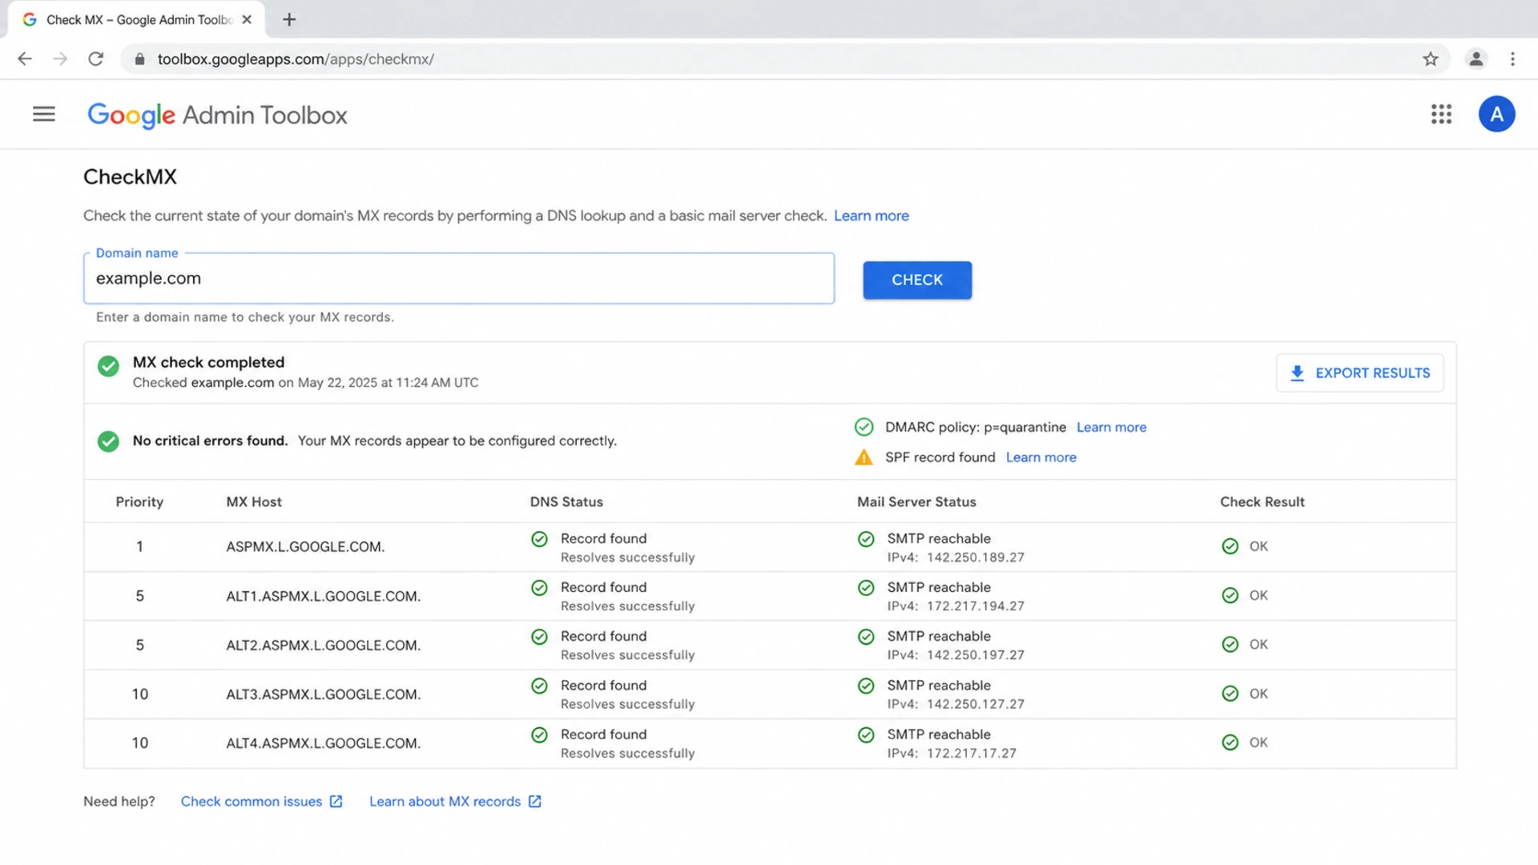The height and width of the screenshot is (865, 1538).
Task: Select ASPMX.L.GOOGLE.COM. host cell
Action: point(305,547)
